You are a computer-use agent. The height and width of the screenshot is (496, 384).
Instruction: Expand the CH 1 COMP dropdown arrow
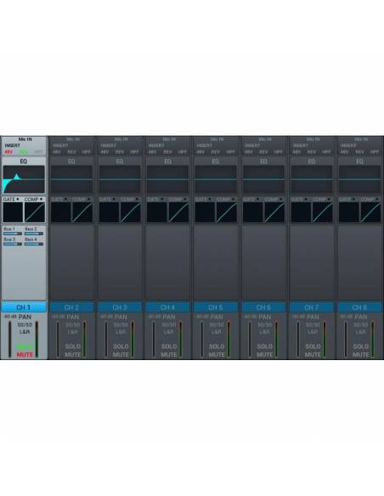[x=41, y=200]
